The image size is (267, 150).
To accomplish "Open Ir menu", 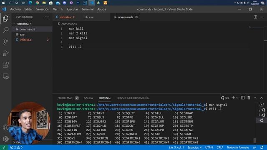I will click(x=62, y=9).
